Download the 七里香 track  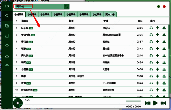pos(164,69)
